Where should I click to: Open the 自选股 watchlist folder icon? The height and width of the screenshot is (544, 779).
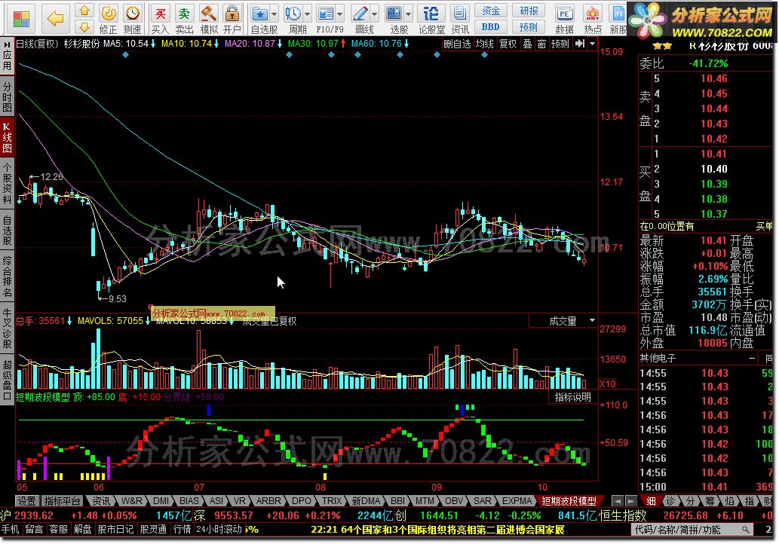pos(260,14)
